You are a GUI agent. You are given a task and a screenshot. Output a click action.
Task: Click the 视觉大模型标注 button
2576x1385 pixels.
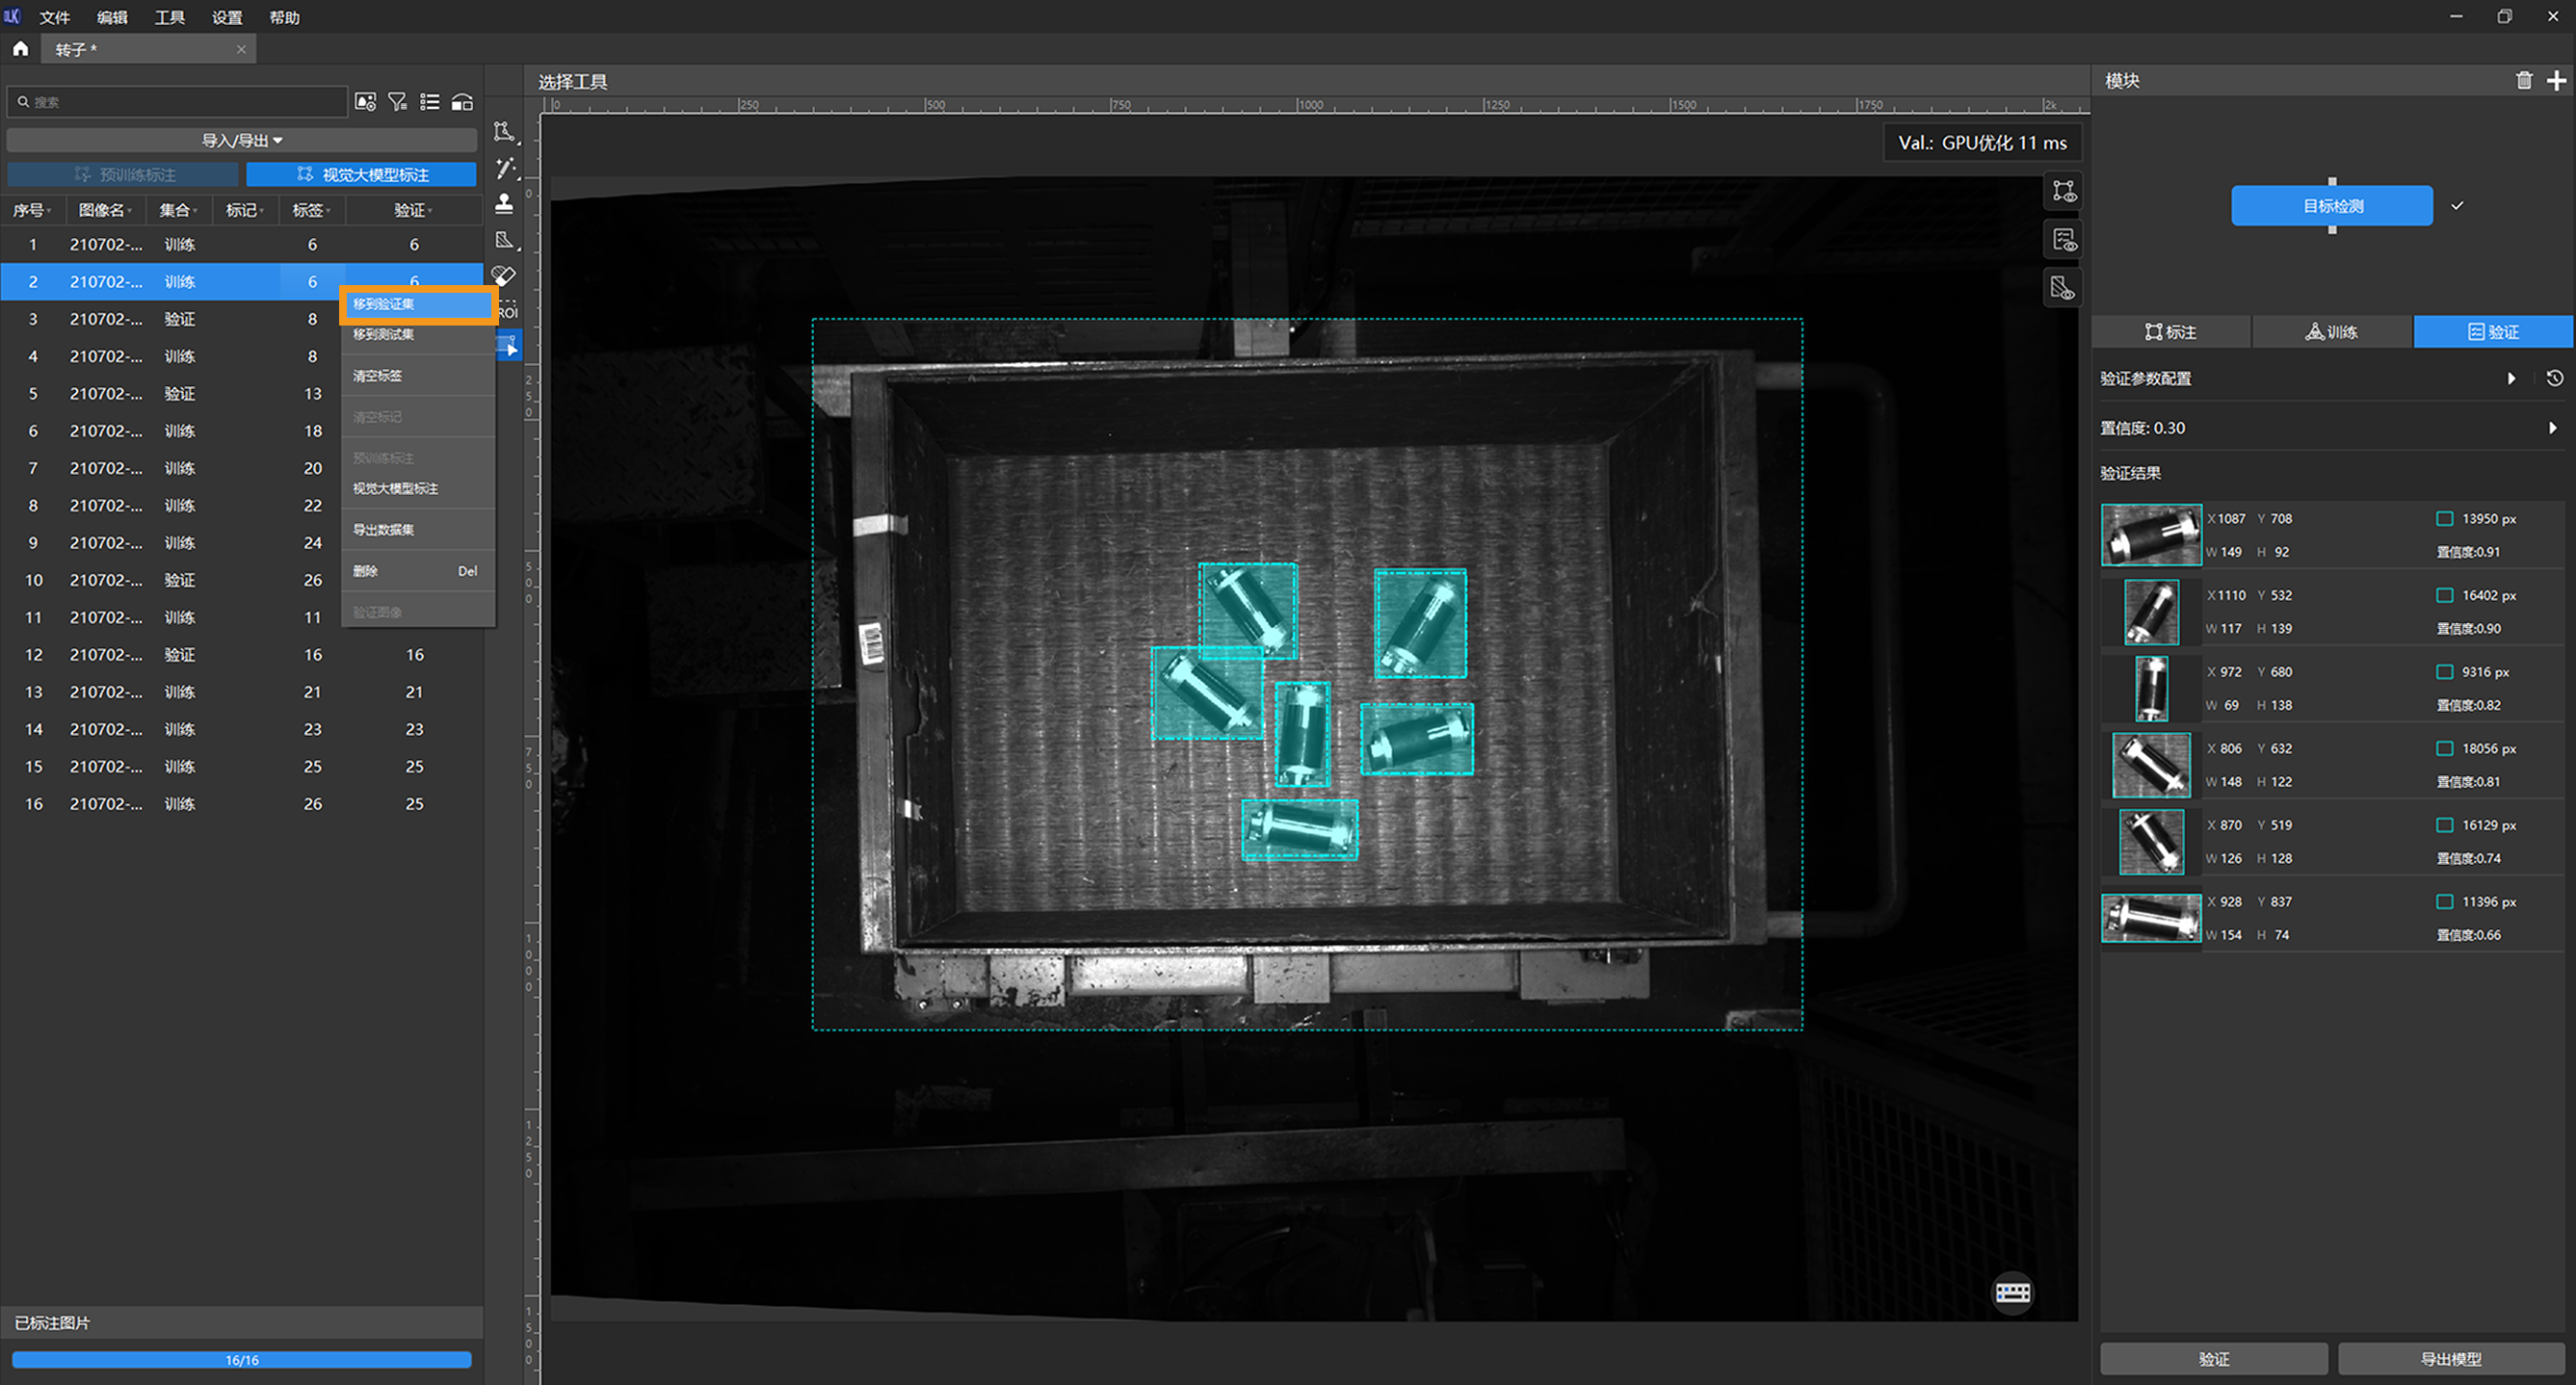pyautogui.click(x=362, y=174)
